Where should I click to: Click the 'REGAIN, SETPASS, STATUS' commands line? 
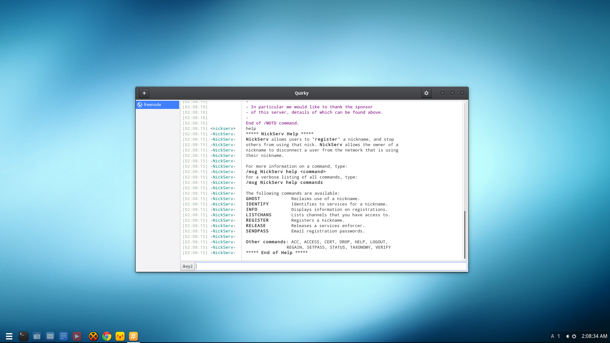pyautogui.click(x=339, y=247)
